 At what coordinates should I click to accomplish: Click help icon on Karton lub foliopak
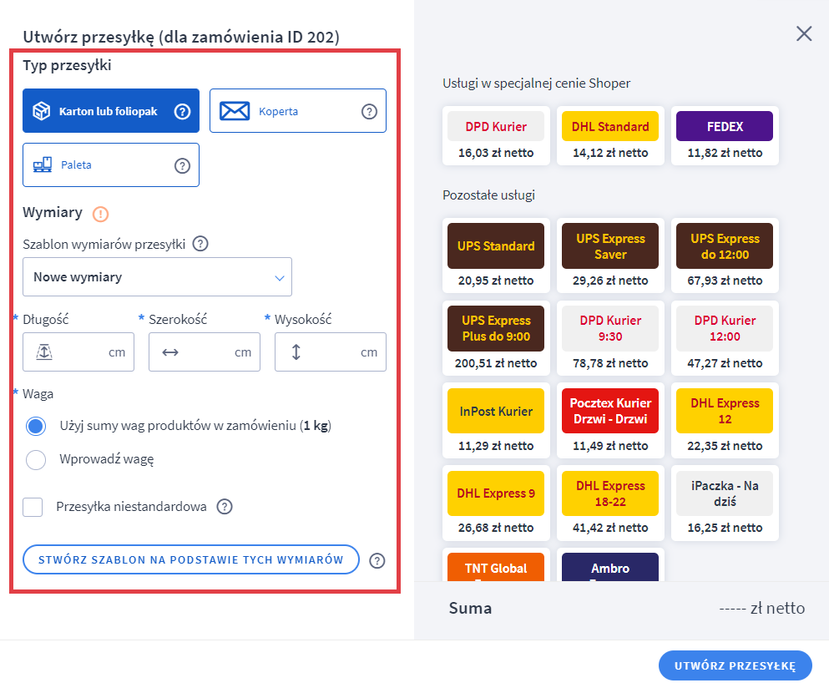coord(182,111)
